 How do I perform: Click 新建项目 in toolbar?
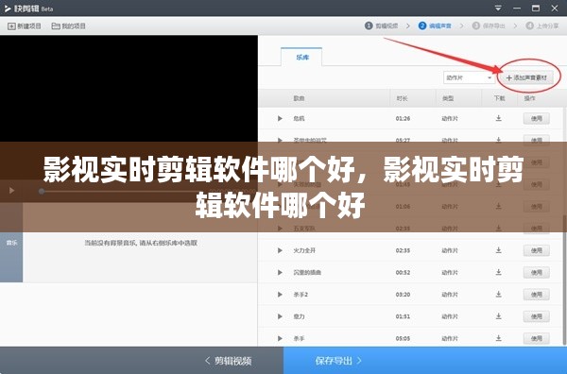[25, 26]
